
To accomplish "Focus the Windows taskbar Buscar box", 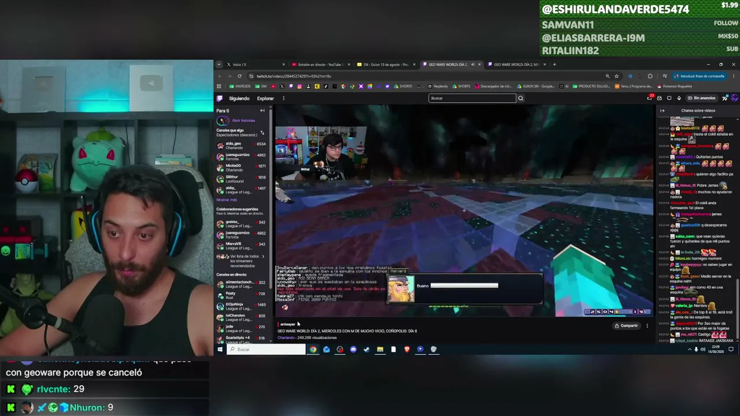I will coord(267,349).
